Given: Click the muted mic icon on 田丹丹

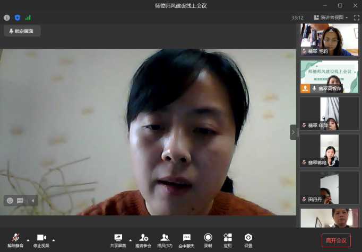Looking at the screenshot, I should pos(304,199).
